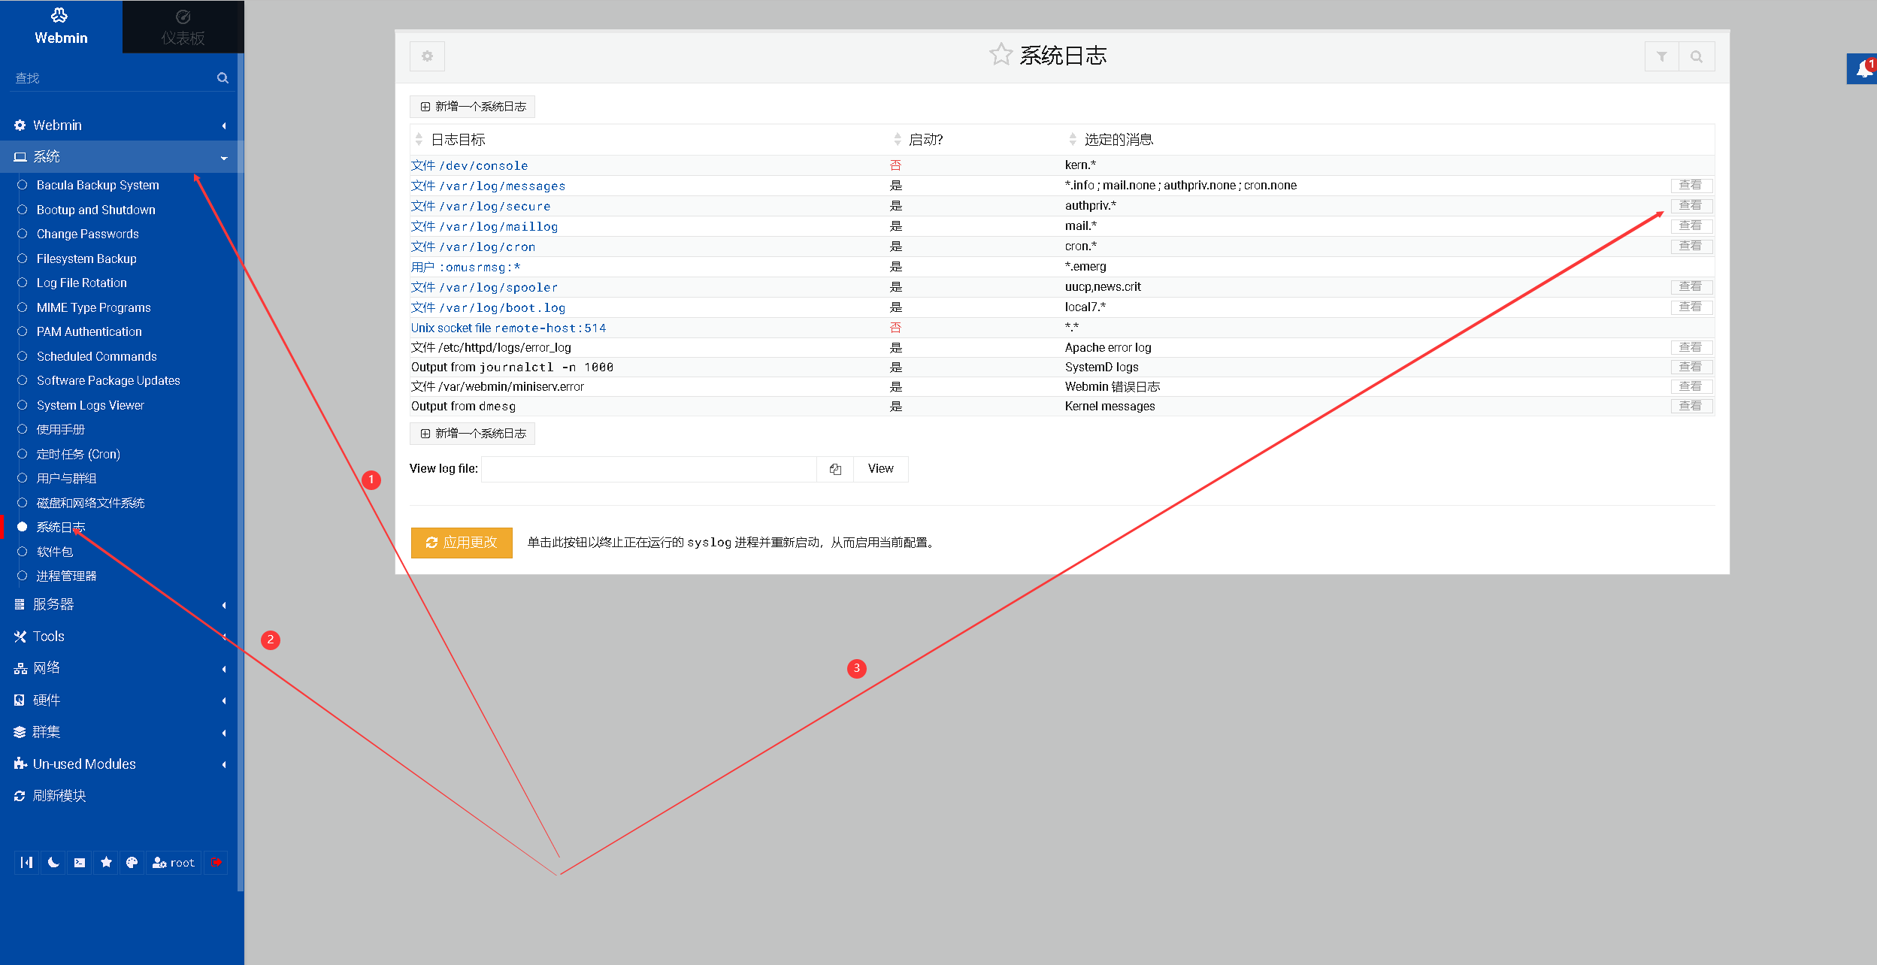Open System Logs Viewer menu item
Viewport: 1877px width, 965px height.
click(x=90, y=405)
